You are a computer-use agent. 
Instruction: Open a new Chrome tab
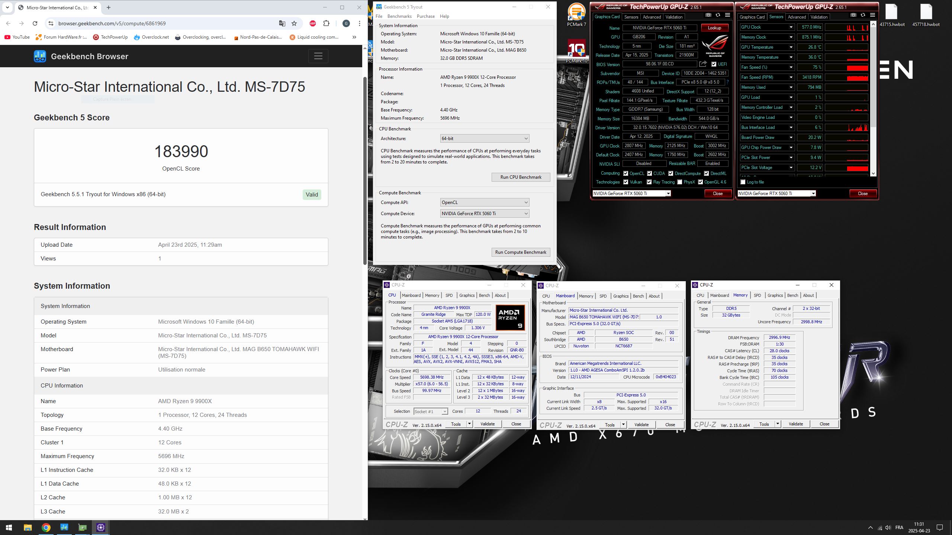(x=108, y=7)
